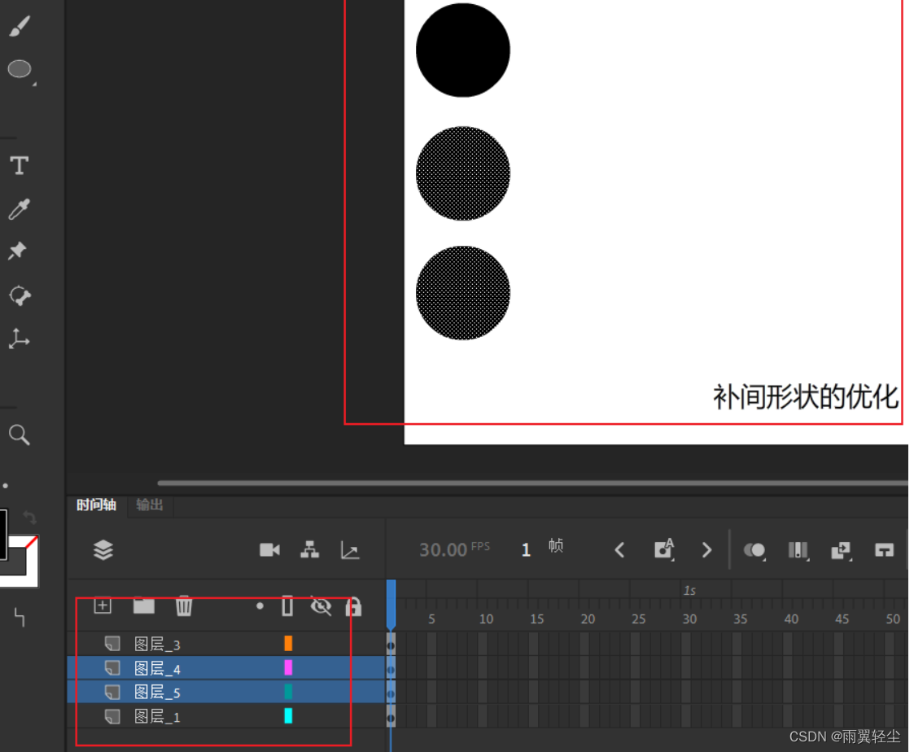The image size is (914, 752).
Task: Click the horizontal stage scrollbar
Action: (532, 483)
